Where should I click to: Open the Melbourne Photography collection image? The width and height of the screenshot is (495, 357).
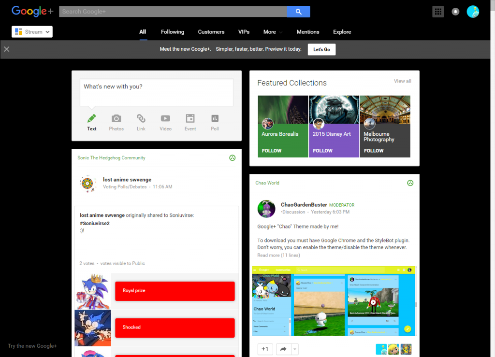pyautogui.click(x=385, y=110)
